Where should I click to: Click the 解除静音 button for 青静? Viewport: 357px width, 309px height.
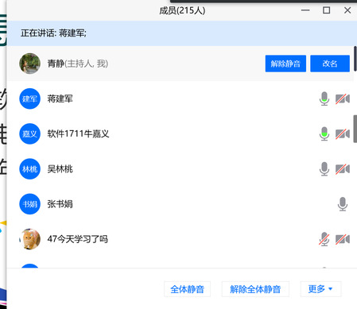coord(285,64)
